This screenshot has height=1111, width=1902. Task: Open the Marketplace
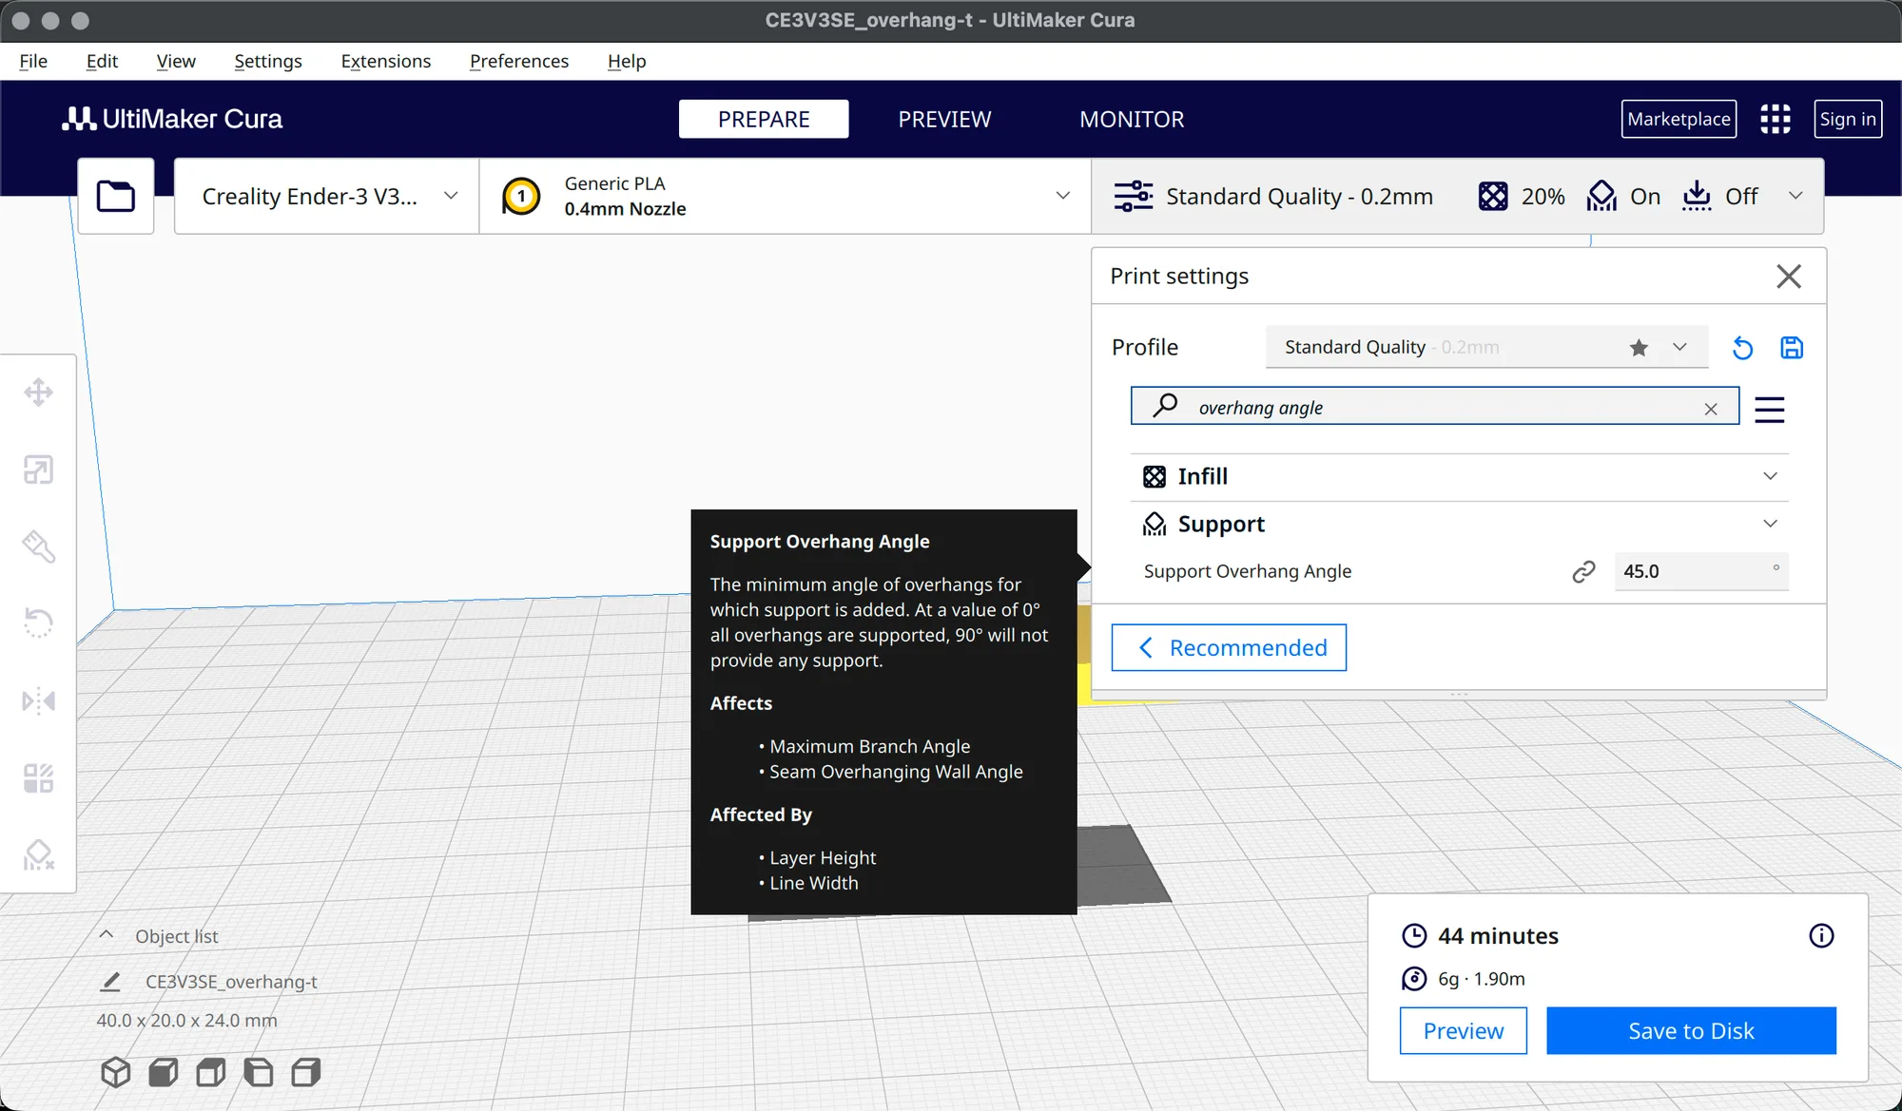click(x=1679, y=119)
